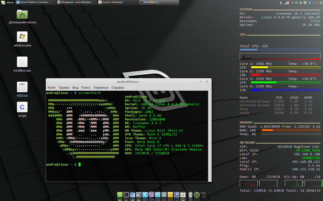Click the terminal vertical scrollbar

click(209, 136)
